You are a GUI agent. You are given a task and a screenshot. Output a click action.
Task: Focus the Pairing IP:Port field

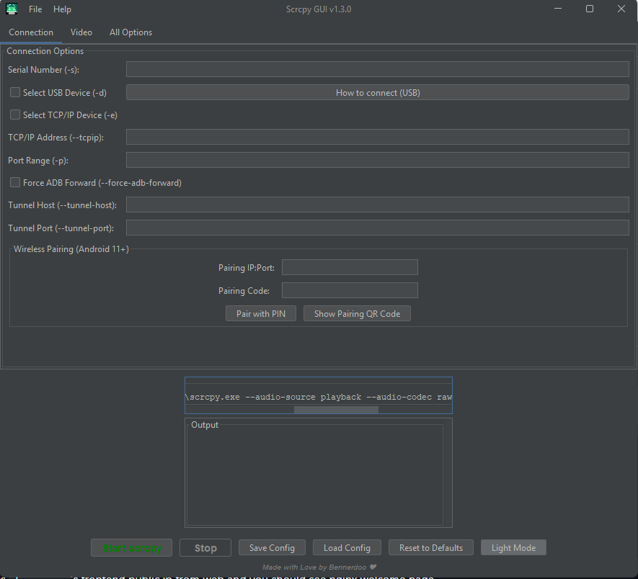click(x=350, y=267)
